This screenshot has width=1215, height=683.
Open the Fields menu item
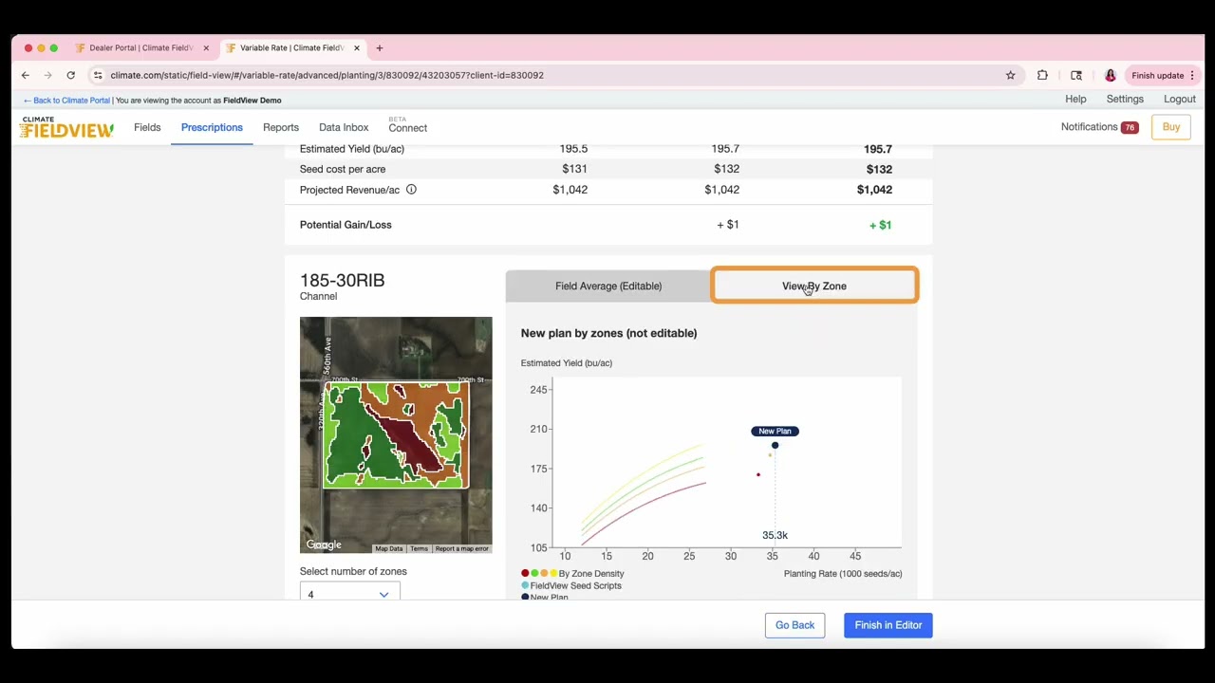point(147,127)
